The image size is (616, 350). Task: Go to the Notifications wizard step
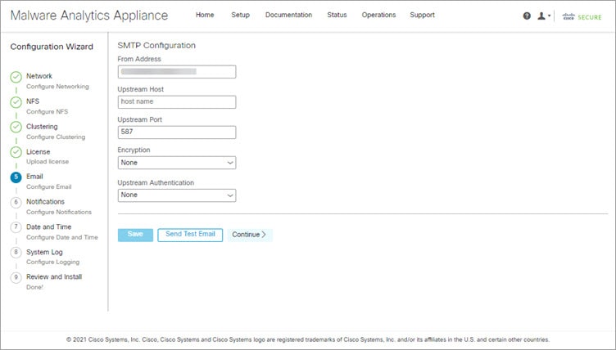(45, 202)
